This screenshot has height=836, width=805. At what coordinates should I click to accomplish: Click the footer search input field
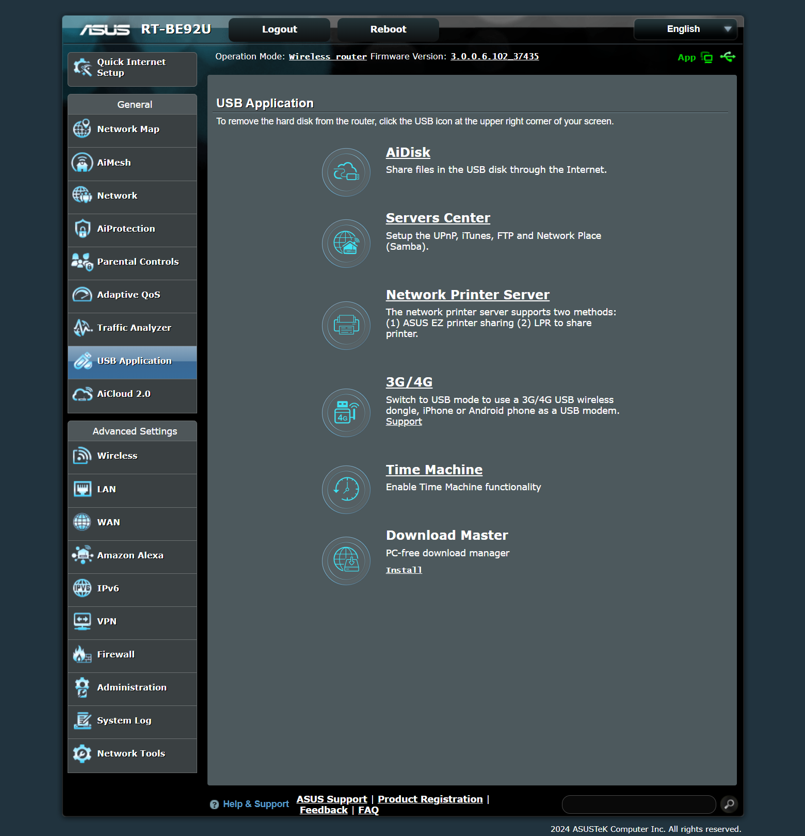pyautogui.click(x=639, y=804)
